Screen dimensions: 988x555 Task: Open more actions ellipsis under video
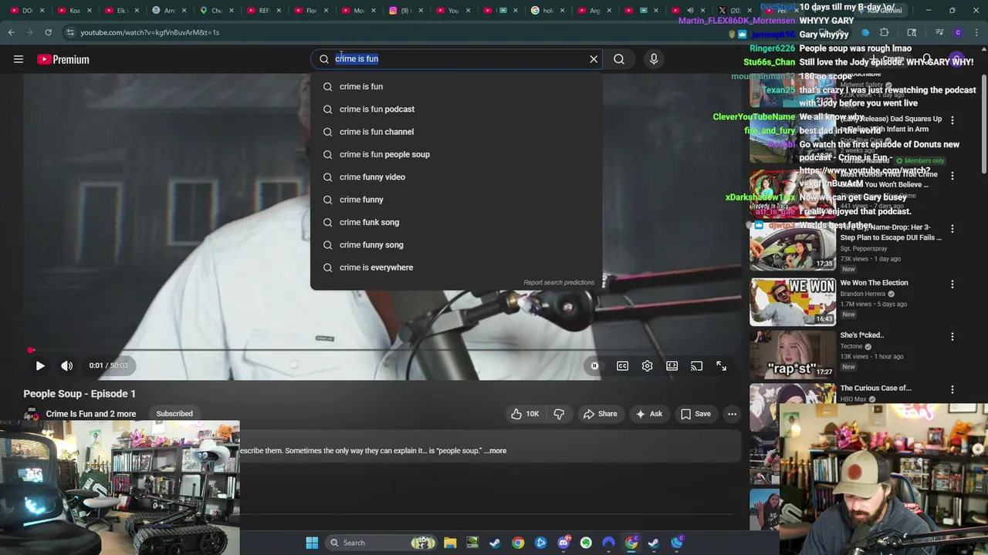click(732, 414)
